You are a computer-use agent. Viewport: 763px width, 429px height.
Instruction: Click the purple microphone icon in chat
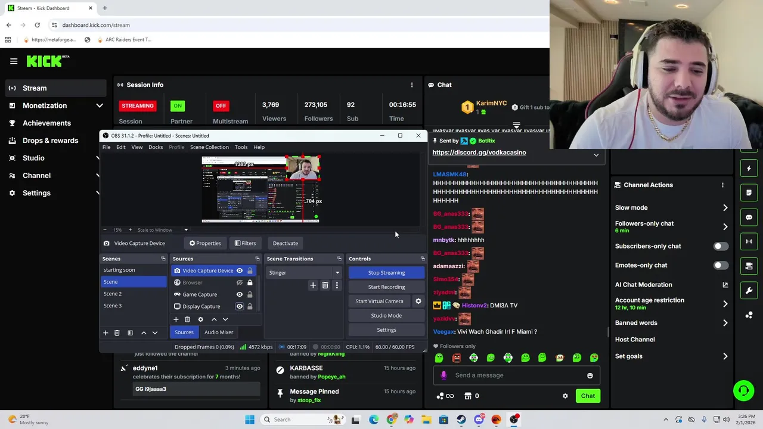coord(443,375)
